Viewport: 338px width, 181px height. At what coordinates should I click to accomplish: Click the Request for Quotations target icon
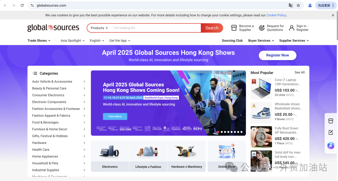tap(262, 28)
